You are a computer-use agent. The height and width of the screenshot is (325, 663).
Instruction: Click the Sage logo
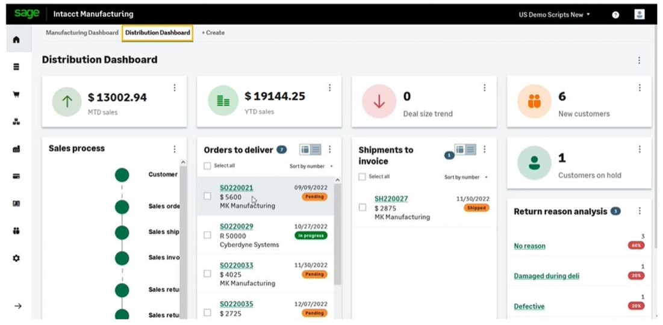26,14
